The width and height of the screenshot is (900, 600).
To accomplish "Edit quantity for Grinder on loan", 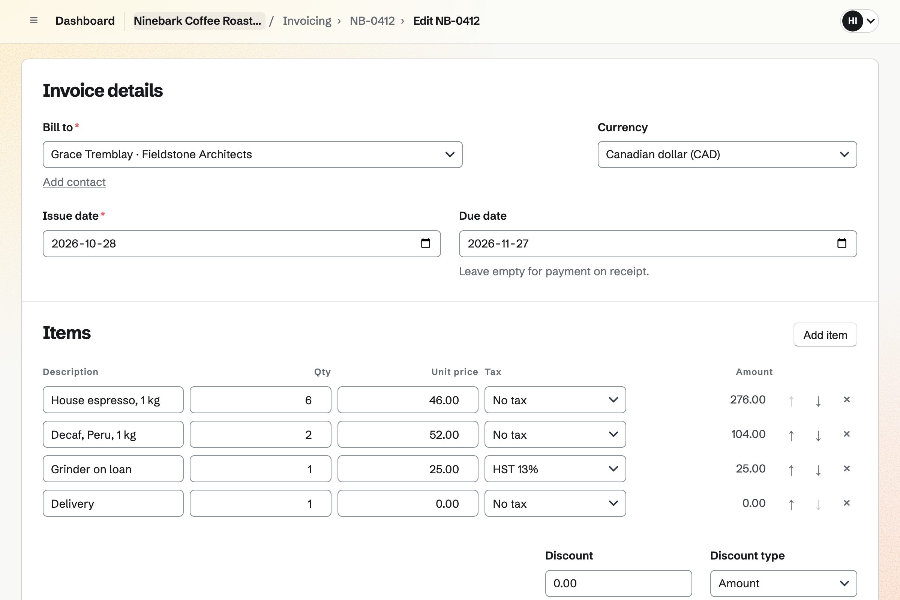I will pos(260,469).
